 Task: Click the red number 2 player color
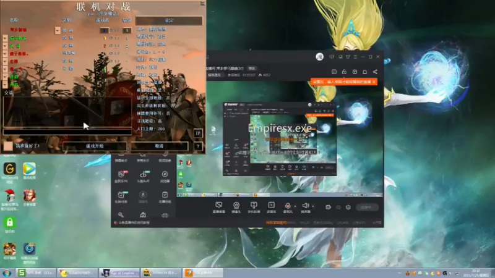(x=105, y=46)
